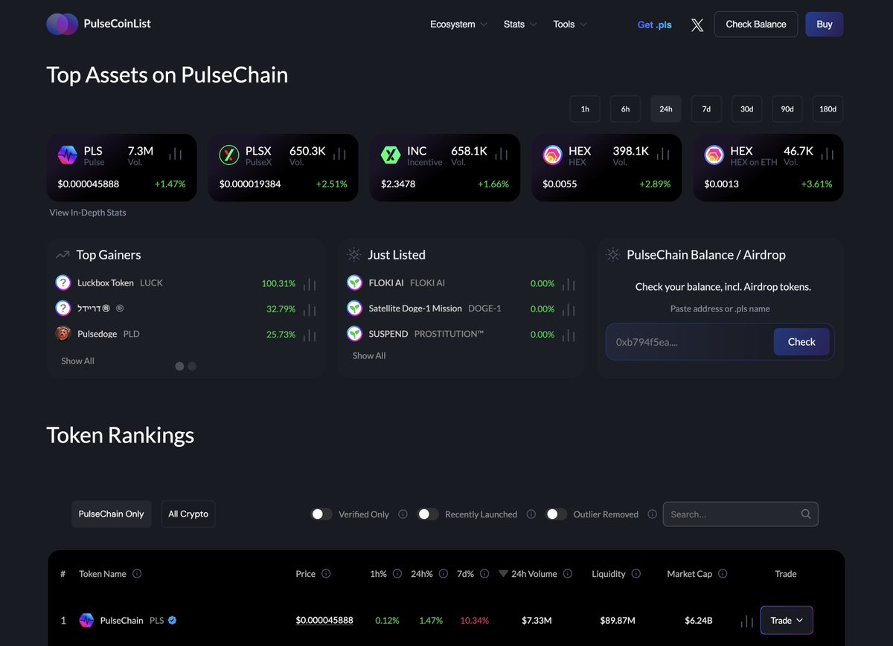The image size is (893, 646).
Task: Click the Verified Only info icon
Action: click(403, 514)
